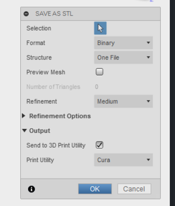Click the Send to 3D Print Utility label

[x=56, y=146]
